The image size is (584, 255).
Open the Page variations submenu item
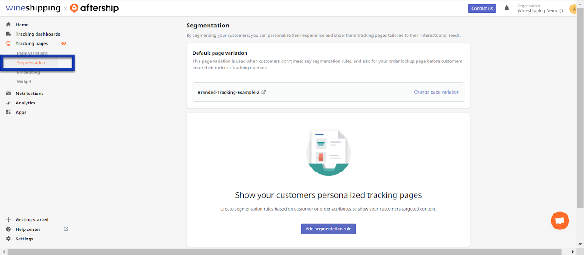(x=32, y=53)
